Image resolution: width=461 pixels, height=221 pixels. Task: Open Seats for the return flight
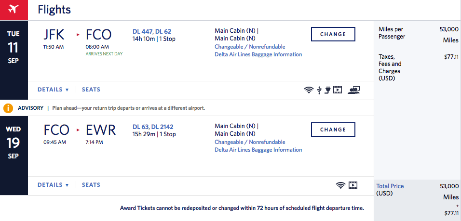[91, 185]
